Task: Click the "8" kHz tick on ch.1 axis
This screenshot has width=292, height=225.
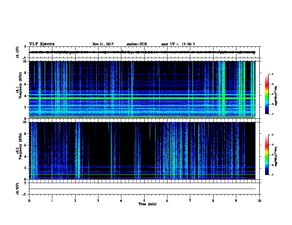Action: point(26,73)
